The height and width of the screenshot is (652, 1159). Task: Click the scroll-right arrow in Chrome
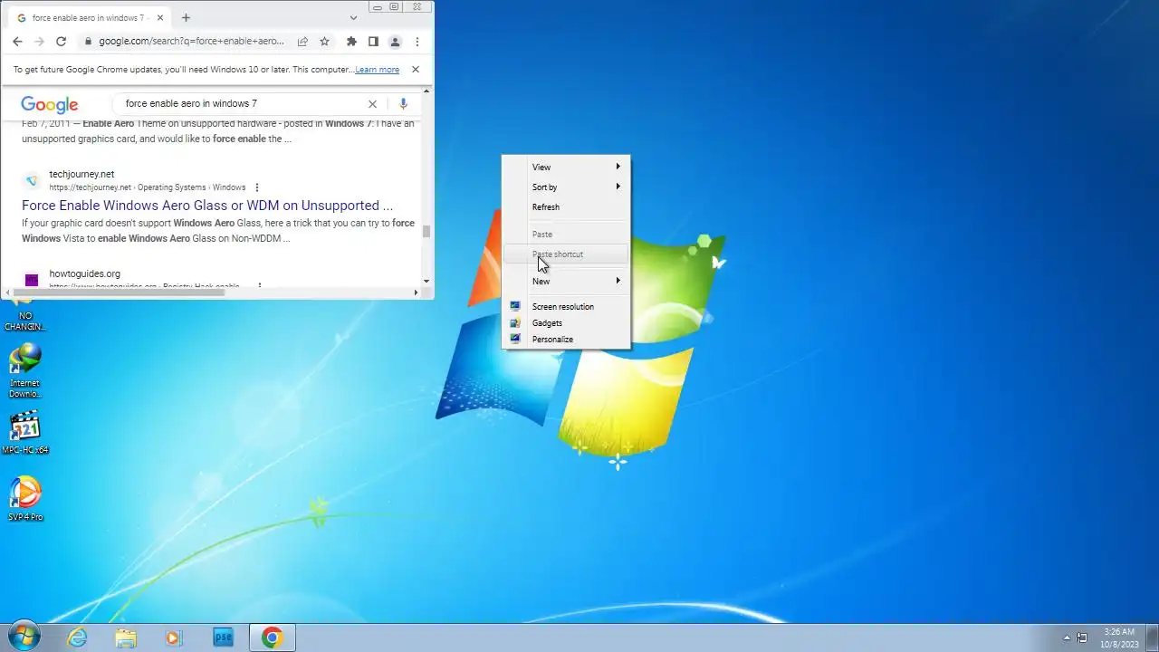(x=416, y=292)
